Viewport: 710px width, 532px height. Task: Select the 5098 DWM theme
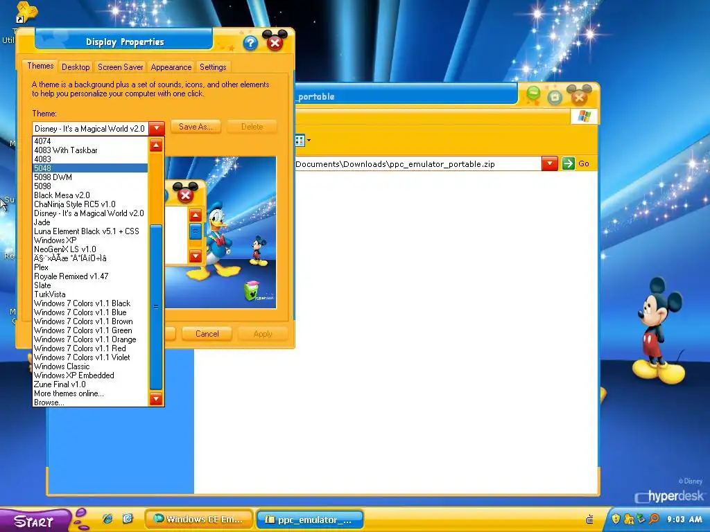click(x=91, y=177)
